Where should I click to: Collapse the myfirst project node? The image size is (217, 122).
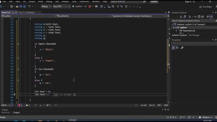[173, 28]
